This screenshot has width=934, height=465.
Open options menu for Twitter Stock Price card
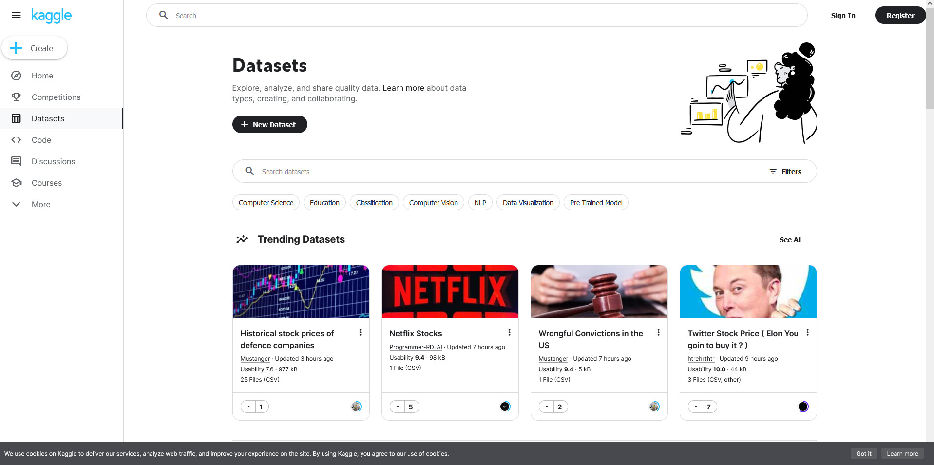click(x=807, y=332)
